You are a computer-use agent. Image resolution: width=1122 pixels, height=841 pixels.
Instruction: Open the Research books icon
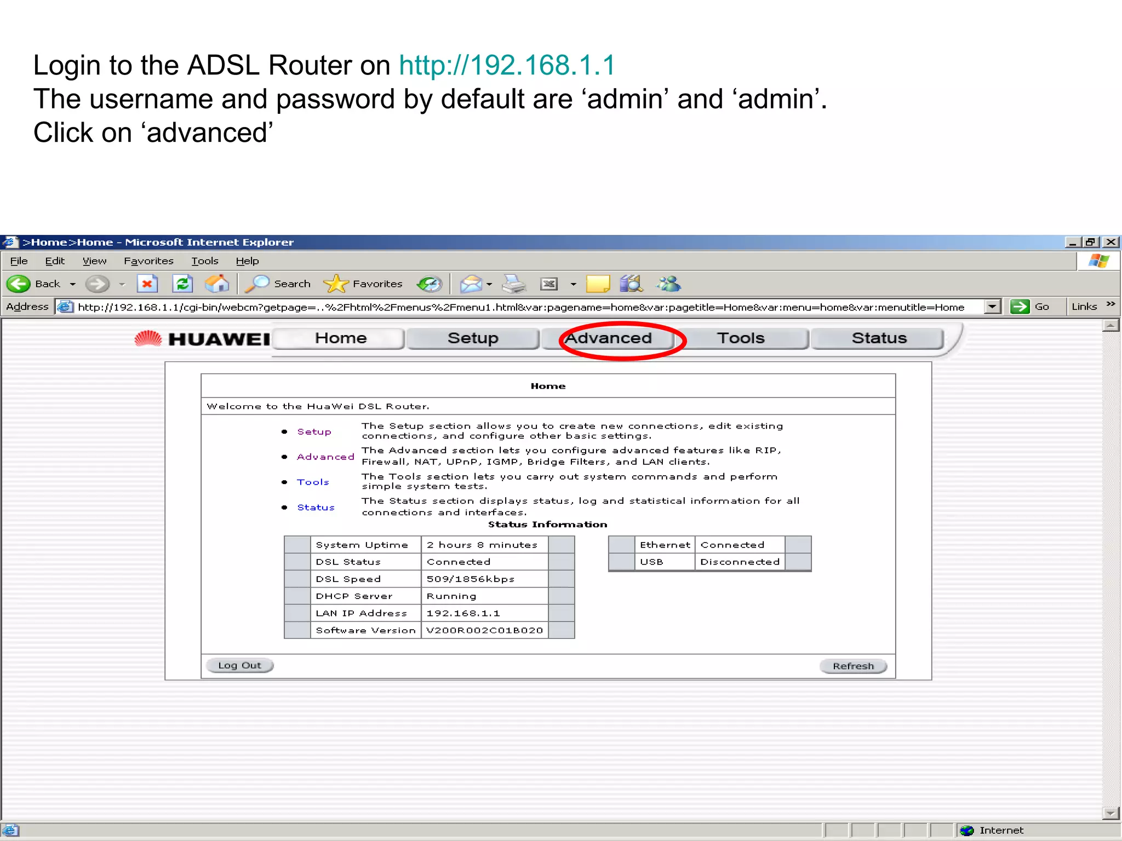(631, 284)
